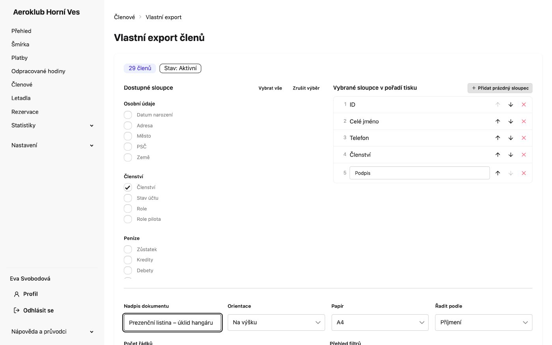Follow the Členové breadcrumb link

pos(125,17)
